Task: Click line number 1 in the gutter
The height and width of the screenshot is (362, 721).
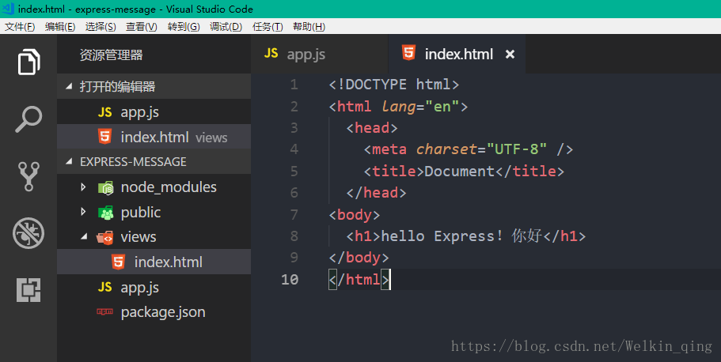Action: pyautogui.click(x=294, y=85)
